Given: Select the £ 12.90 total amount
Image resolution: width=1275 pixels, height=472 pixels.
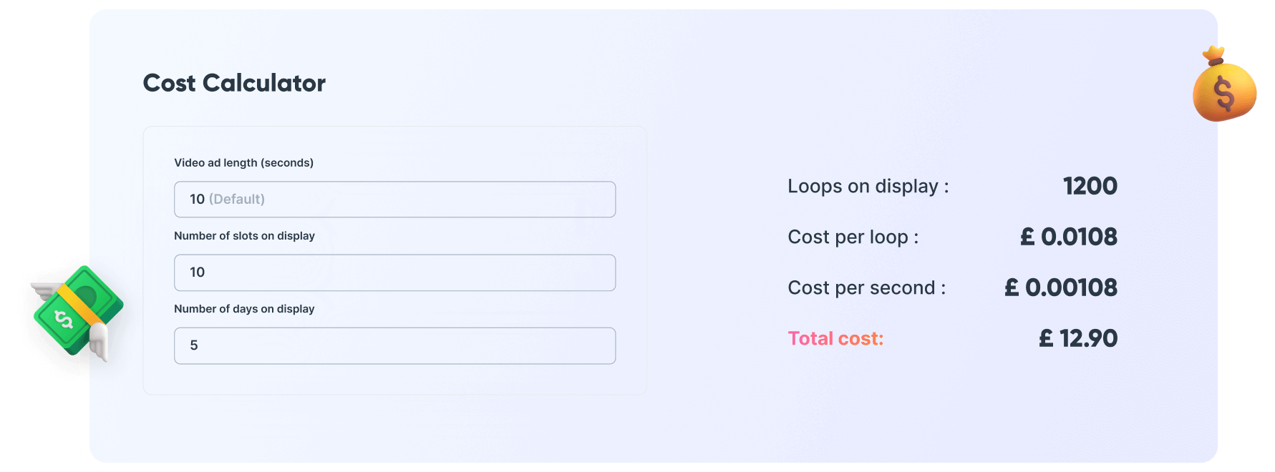Looking at the screenshot, I should 1078,339.
